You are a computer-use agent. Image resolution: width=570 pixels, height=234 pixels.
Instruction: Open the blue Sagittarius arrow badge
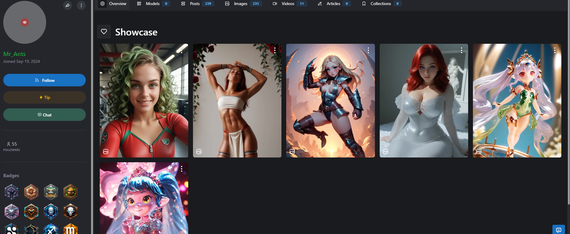[51, 229]
